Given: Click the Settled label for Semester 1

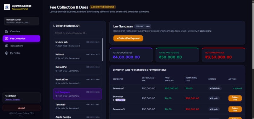Looking at the screenshot, I should pos(237,89).
